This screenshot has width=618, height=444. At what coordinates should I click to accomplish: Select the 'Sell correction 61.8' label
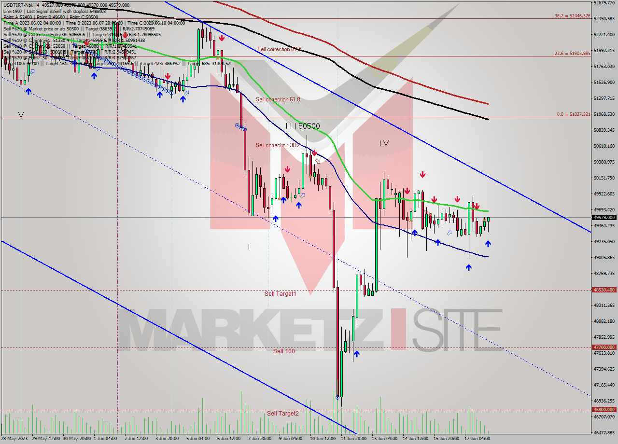pos(278,99)
